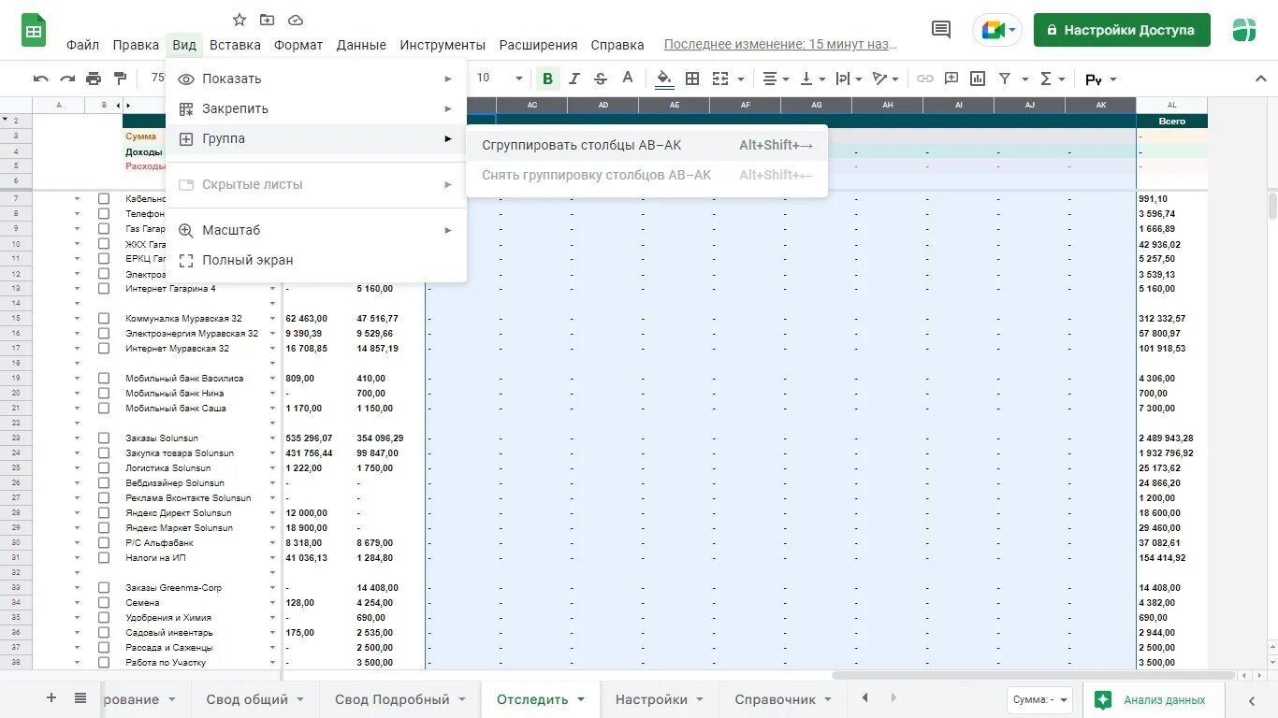Viewport: 1278px width, 718px height.
Task: Open the Инструменты menu
Action: 443,45
